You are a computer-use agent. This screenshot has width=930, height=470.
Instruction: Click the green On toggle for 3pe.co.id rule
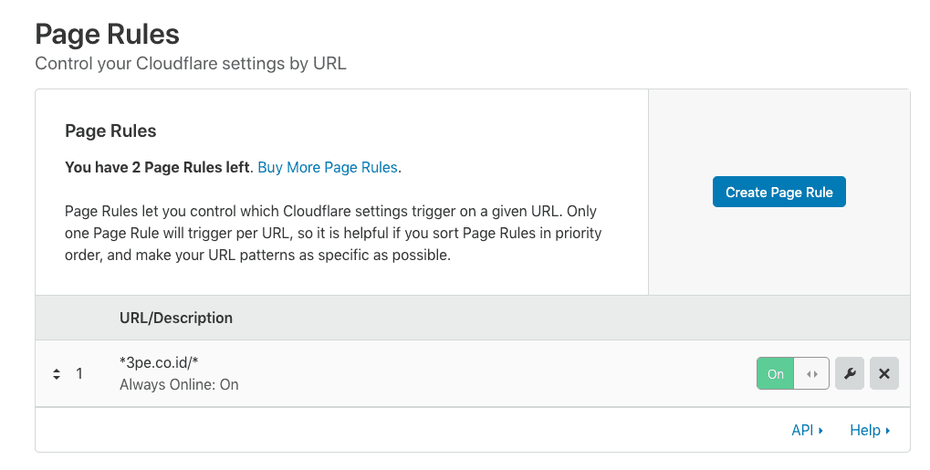point(775,373)
